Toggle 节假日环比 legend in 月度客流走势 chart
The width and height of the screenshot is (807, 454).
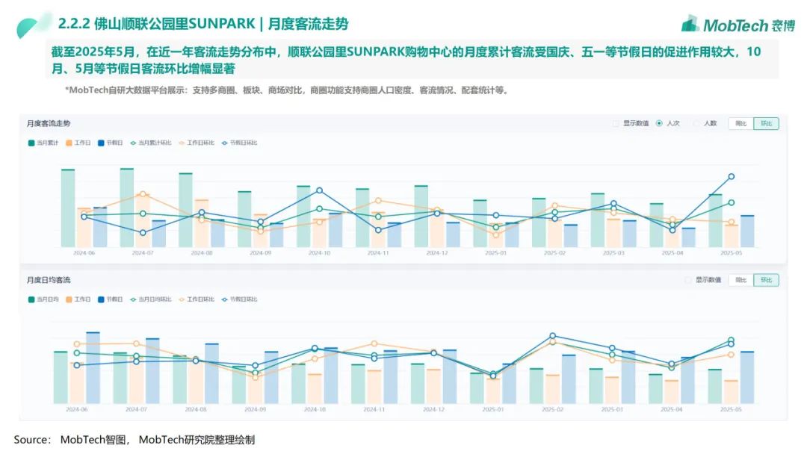coord(239,143)
